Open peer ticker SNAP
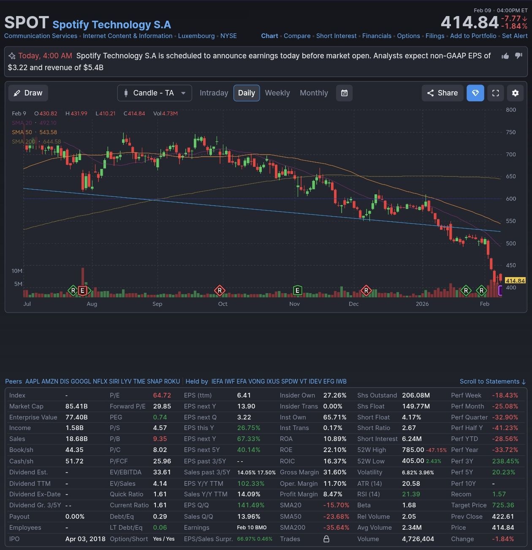 point(155,381)
